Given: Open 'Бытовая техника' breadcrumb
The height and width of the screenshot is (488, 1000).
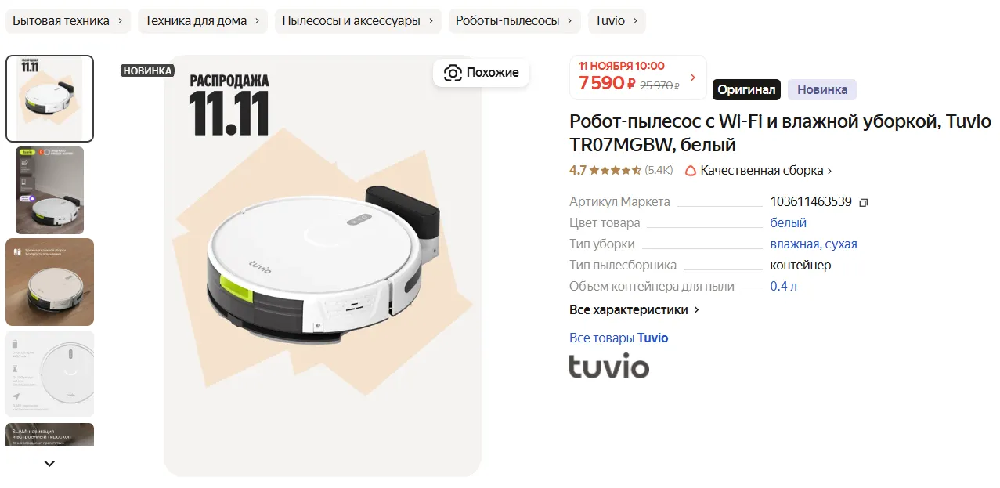Looking at the screenshot, I should [68, 21].
